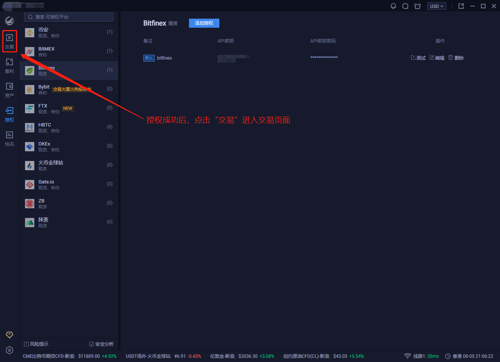Viewport: 500px width, 362px height.
Task: Select the HBTC exchange row
Action: pos(69,128)
